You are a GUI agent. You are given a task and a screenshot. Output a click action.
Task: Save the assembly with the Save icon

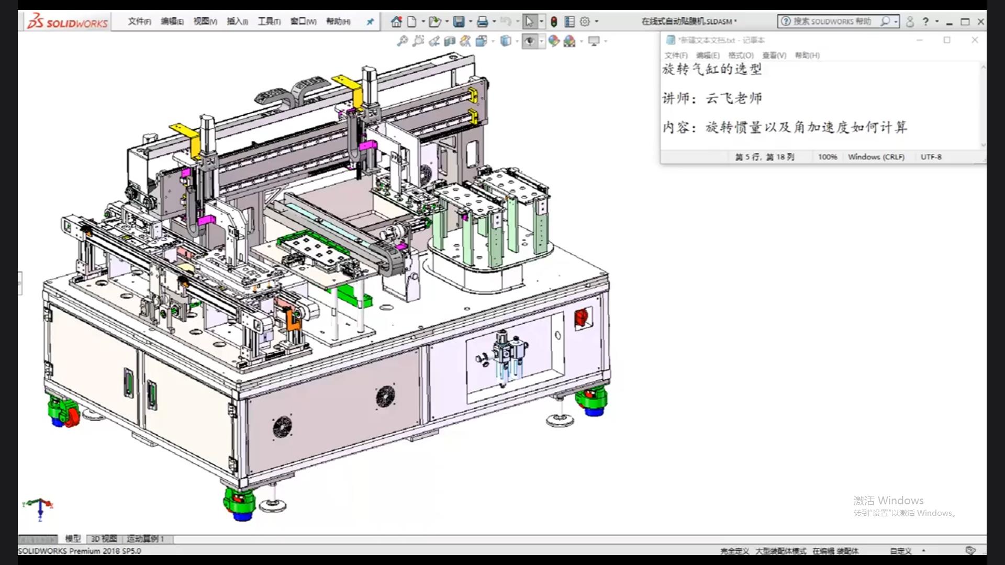(x=459, y=21)
